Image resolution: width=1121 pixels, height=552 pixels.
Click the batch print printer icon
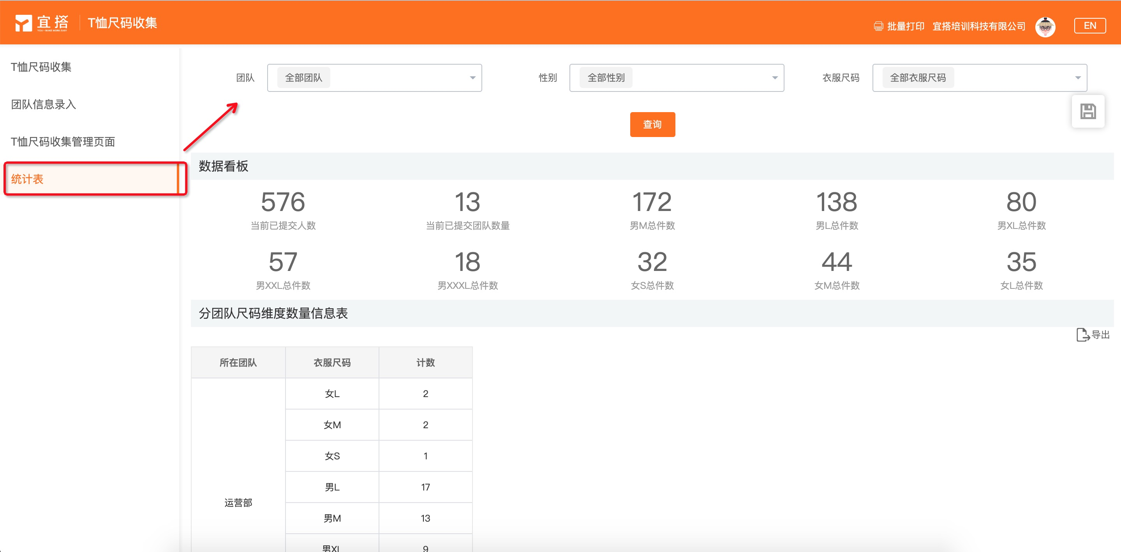878,26
